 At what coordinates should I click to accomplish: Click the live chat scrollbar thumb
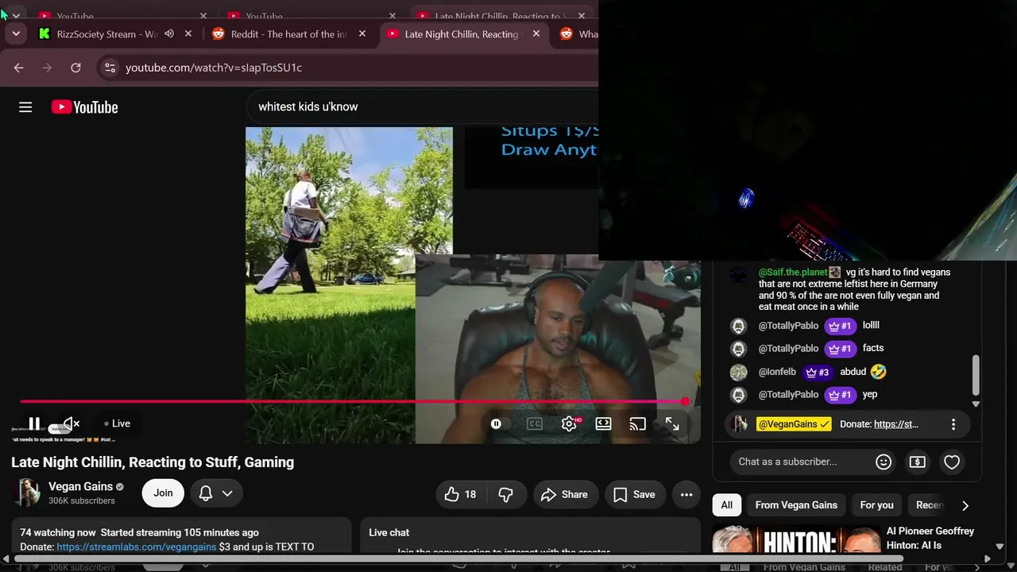(976, 375)
